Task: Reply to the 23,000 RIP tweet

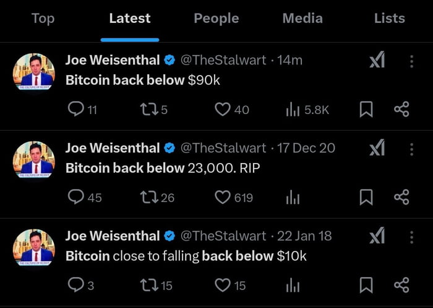Action: pos(75,198)
